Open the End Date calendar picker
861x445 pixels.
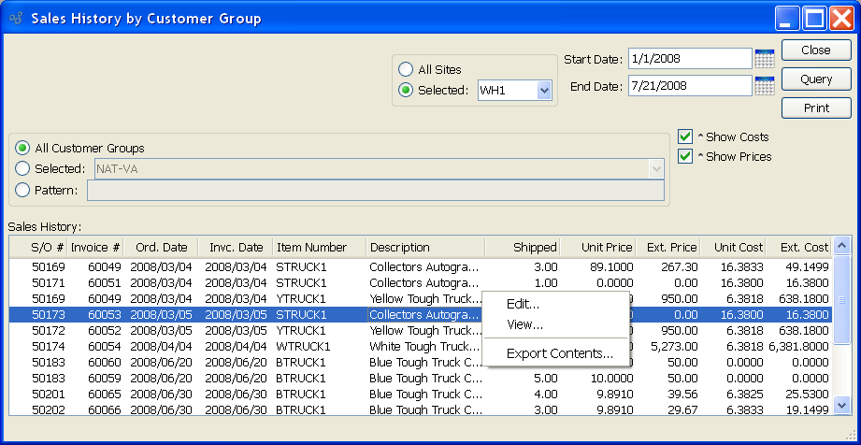[x=764, y=86]
